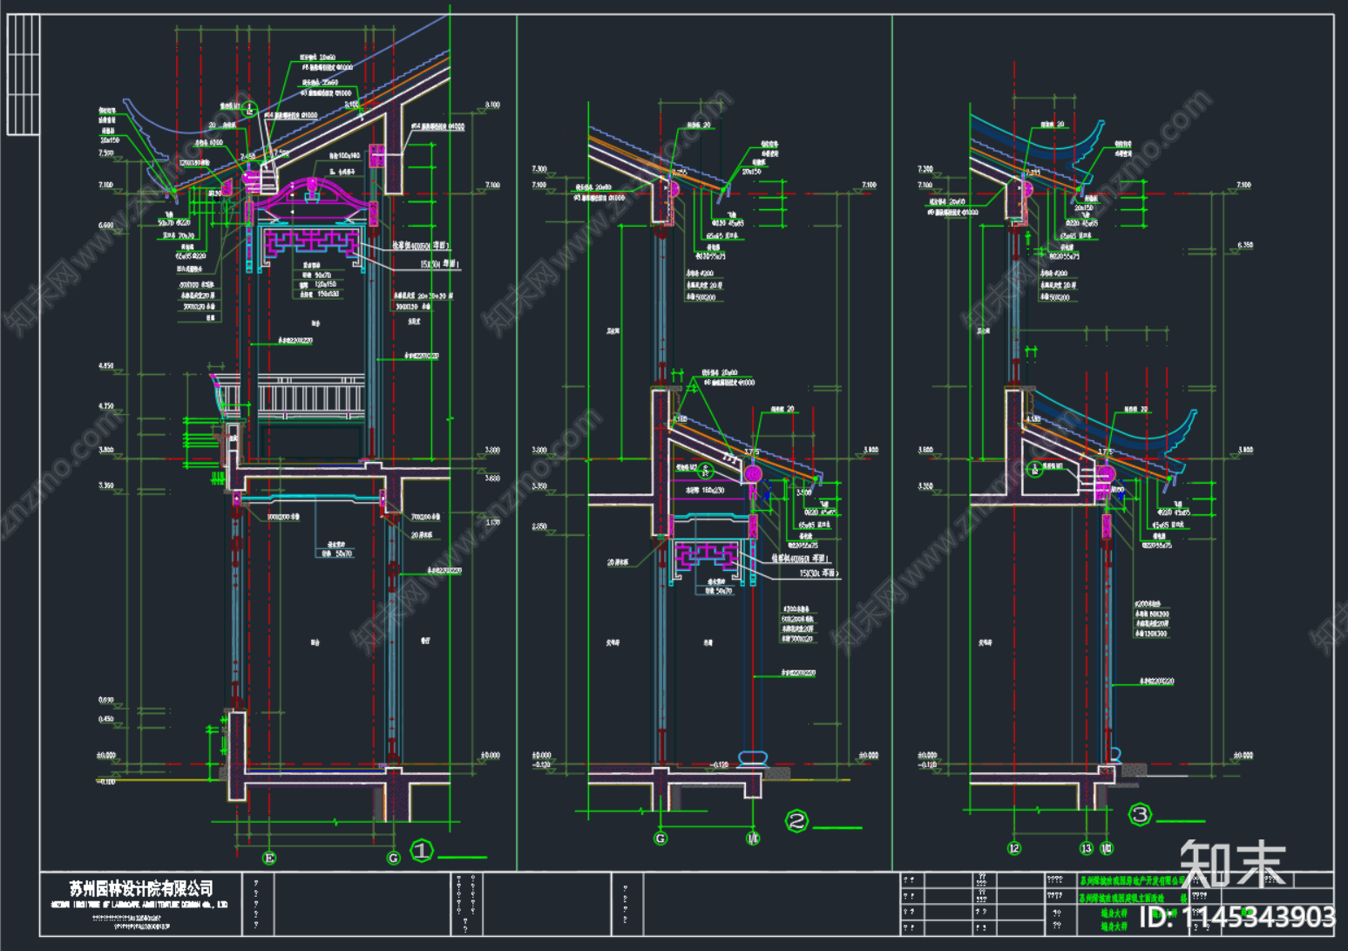Select the 2.850 elevation label in section 2
Screen dimensions: 1348x951
(539, 526)
